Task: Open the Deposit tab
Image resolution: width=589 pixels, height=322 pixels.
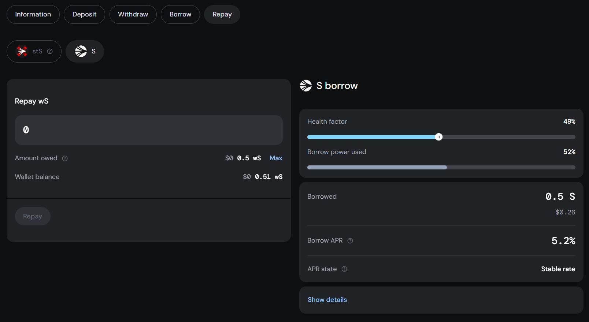Action: tap(84, 15)
